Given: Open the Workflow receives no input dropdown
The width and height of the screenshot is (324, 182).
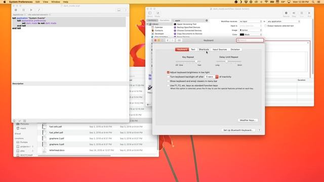Looking at the screenshot, I should [x=251, y=21].
